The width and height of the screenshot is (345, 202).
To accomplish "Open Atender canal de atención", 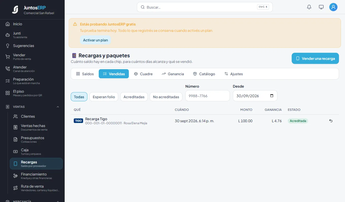I will [x=32, y=69].
